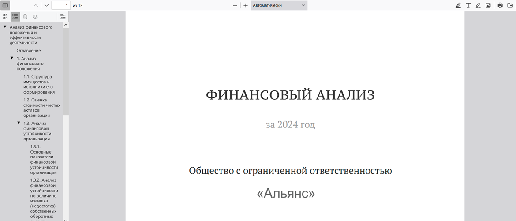Image resolution: width=516 pixels, height=221 pixels.
Task: Click the zoom in plus button
Action: (x=246, y=5)
